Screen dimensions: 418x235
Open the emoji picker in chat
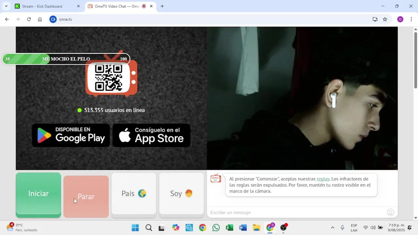pos(390,212)
